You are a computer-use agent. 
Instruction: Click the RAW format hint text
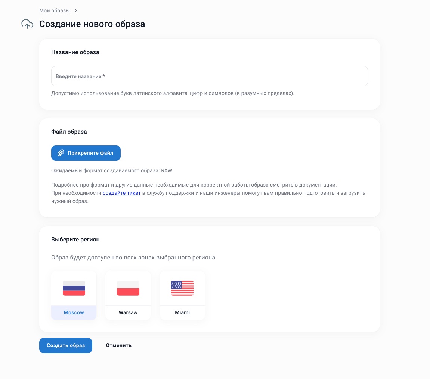pyautogui.click(x=112, y=170)
